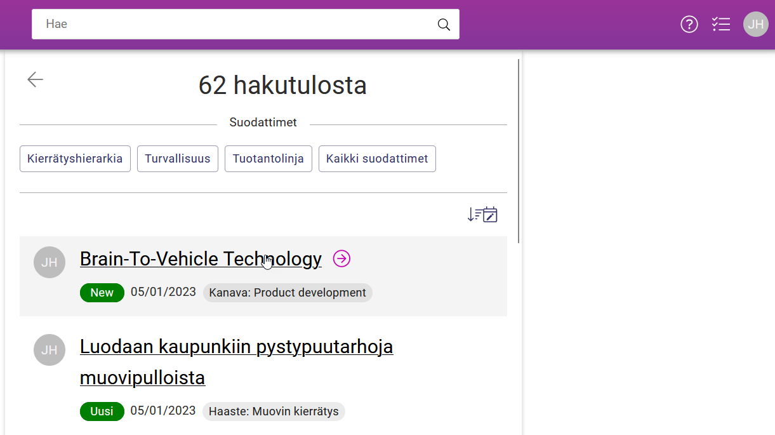The image size is (775, 435).
Task: Click the search magnifier icon
Action: click(x=444, y=25)
